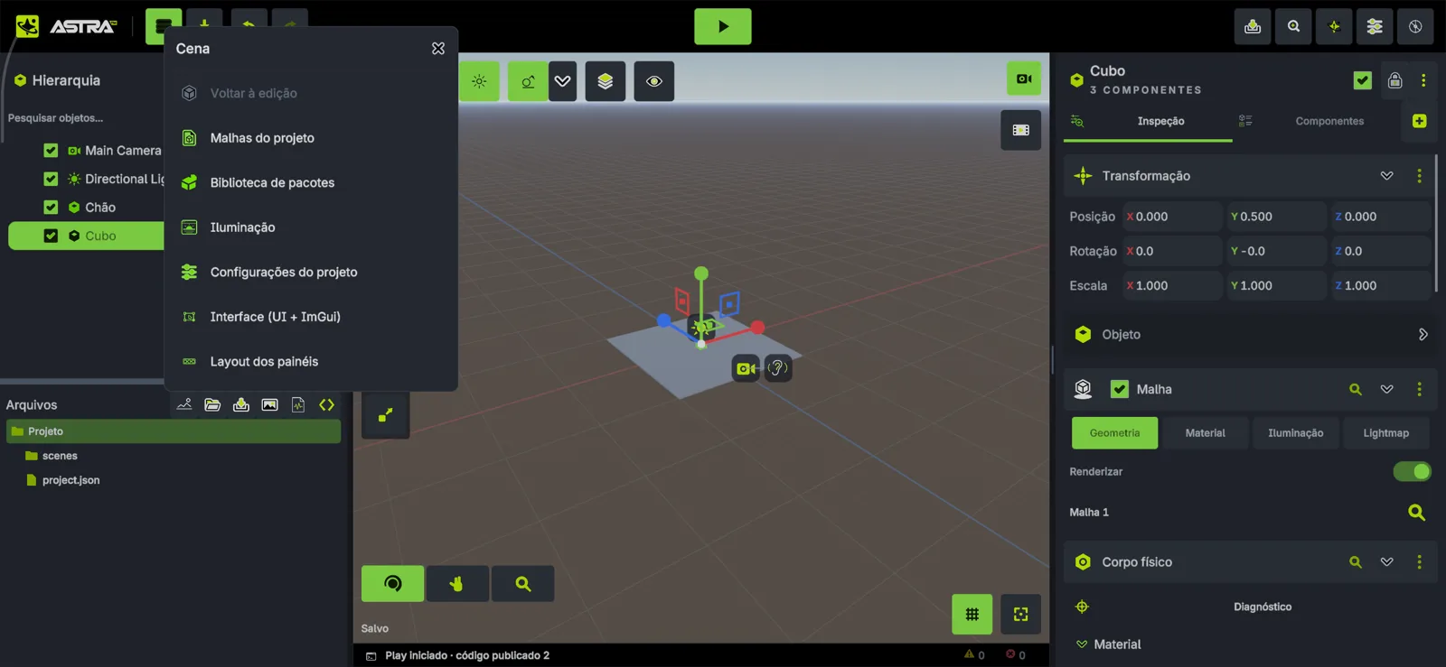The width and height of the screenshot is (1446, 667).
Task: Click the magnifier search icon in top bar
Action: [1293, 26]
